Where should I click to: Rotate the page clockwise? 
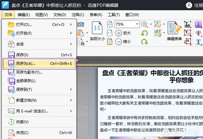[x=145, y=42]
